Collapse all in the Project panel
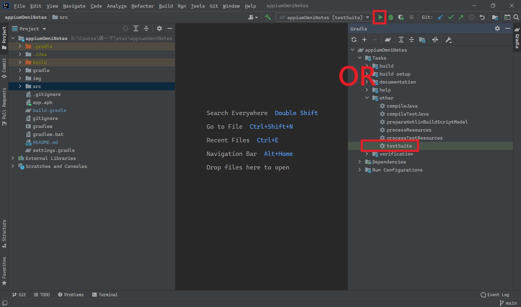Image resolution: width=521 pixels, height=307 pixels. (x=146, y=28)
